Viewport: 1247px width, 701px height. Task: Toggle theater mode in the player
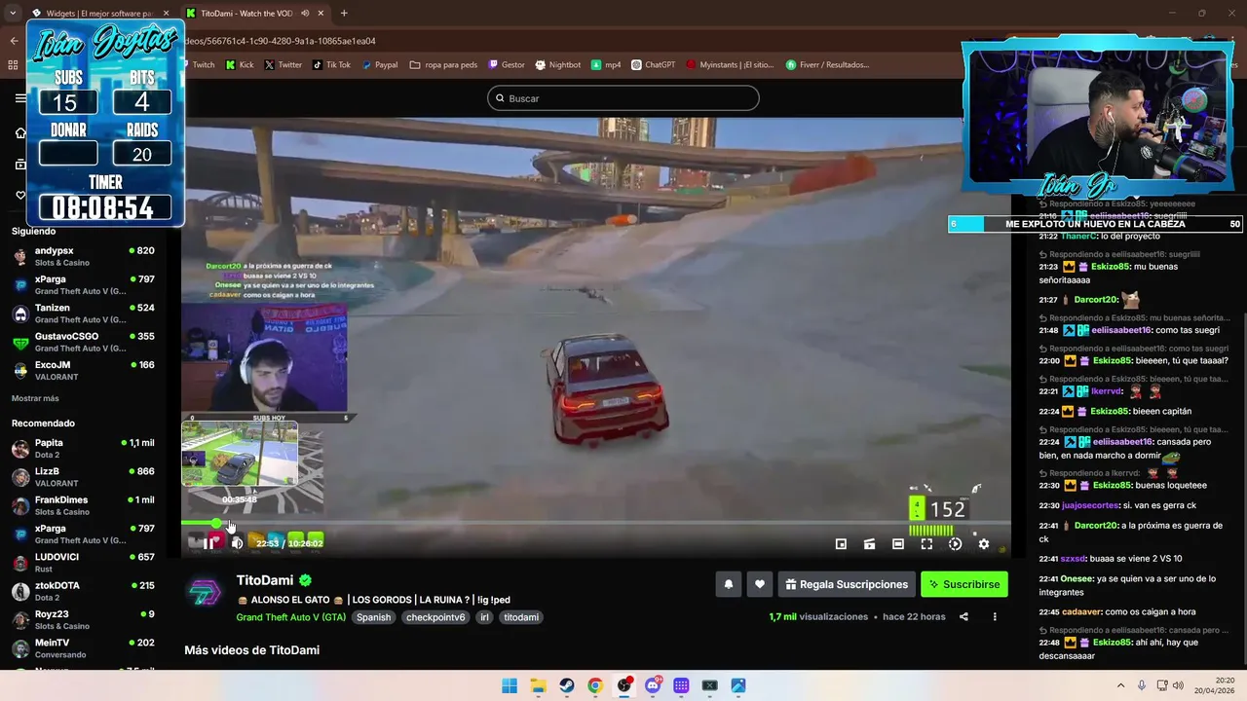pyautogui.click(x=898, y=544)
